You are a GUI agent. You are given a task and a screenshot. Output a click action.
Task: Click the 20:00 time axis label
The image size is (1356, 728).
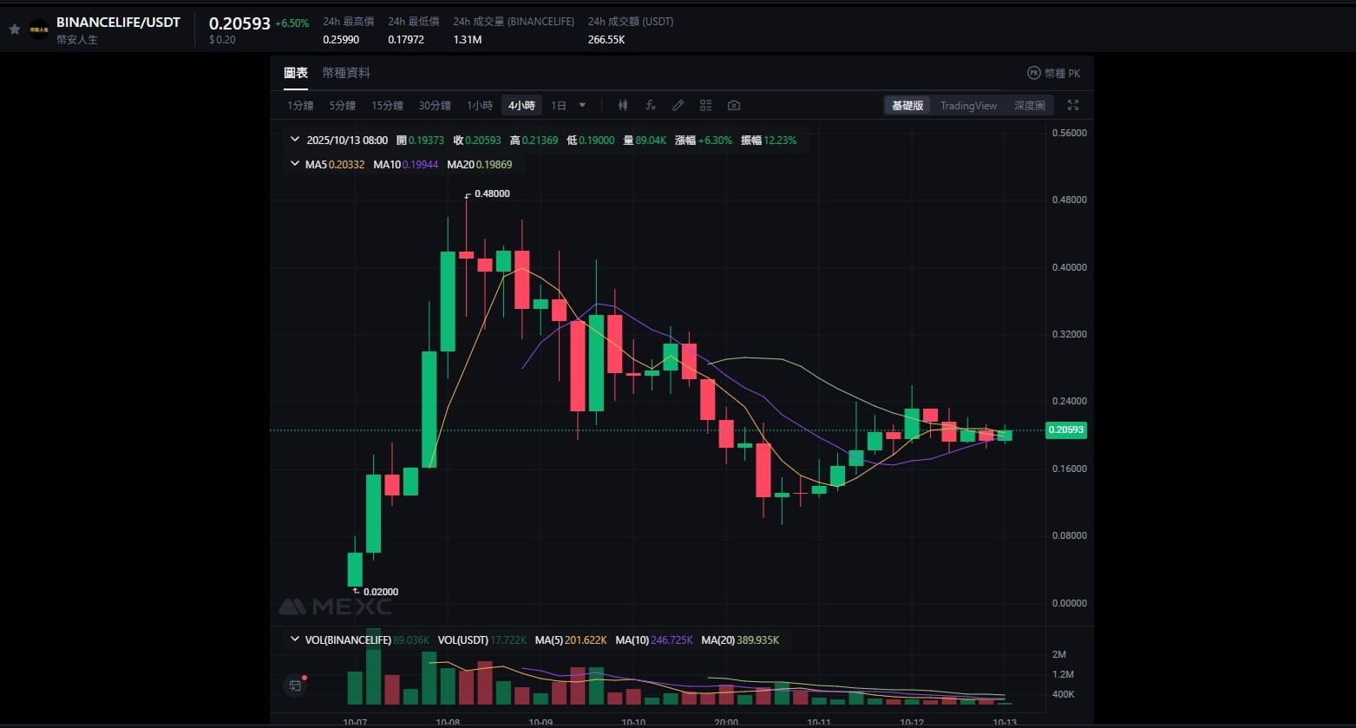pyautogui.click(x=726, y=722)
